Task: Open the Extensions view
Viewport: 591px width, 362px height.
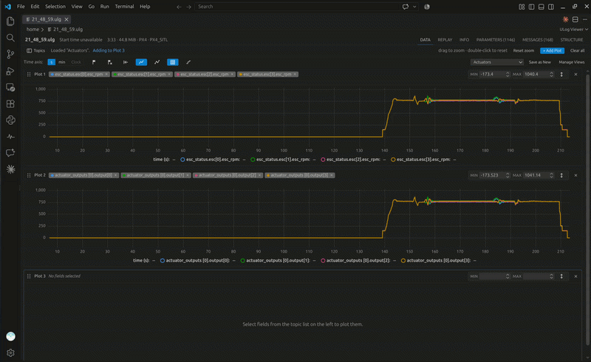Action: pos(10,103)
